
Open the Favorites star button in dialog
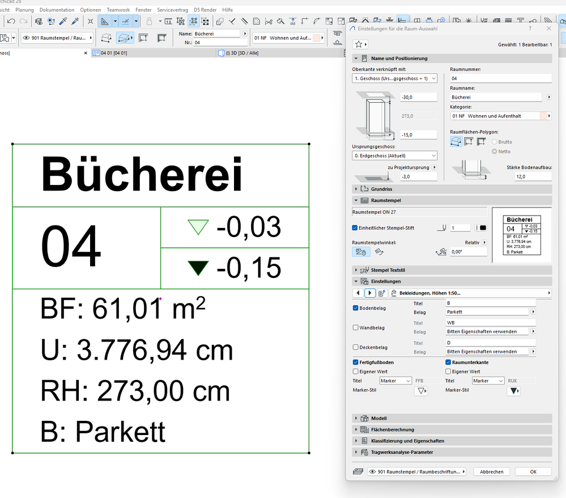360,44
